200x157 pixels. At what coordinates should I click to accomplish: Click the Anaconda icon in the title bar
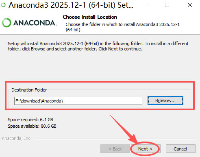coord(3,5)
